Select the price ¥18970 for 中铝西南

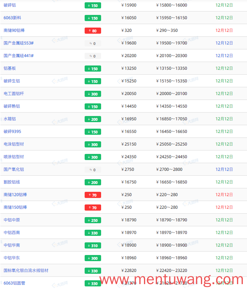129,232
